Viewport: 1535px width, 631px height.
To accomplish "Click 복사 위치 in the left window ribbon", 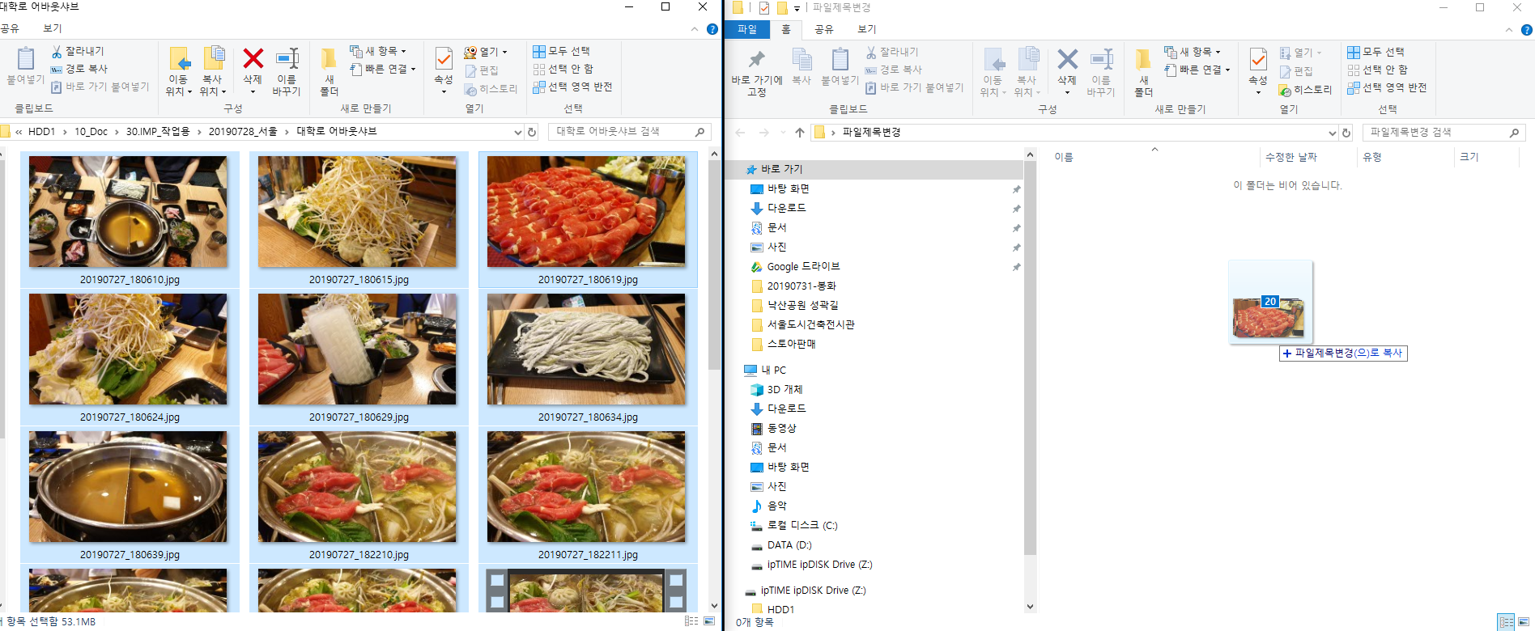I will click(212, 71).
